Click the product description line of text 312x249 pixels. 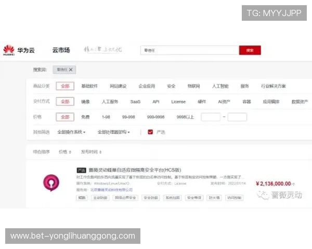click(160, 177)
